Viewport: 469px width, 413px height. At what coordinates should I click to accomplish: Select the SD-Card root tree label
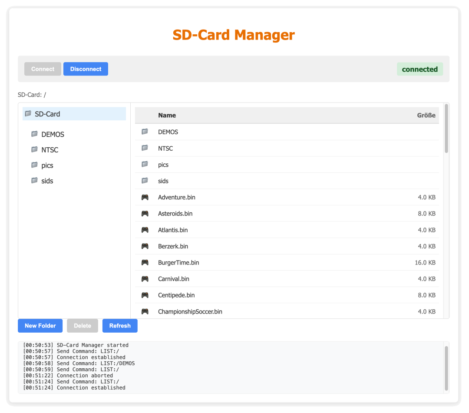47,114
